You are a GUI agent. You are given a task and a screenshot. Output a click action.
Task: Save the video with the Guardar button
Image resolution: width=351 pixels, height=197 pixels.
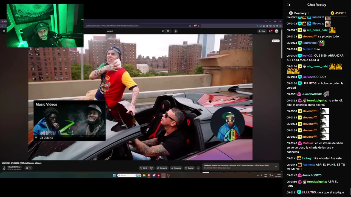[189, 168]
